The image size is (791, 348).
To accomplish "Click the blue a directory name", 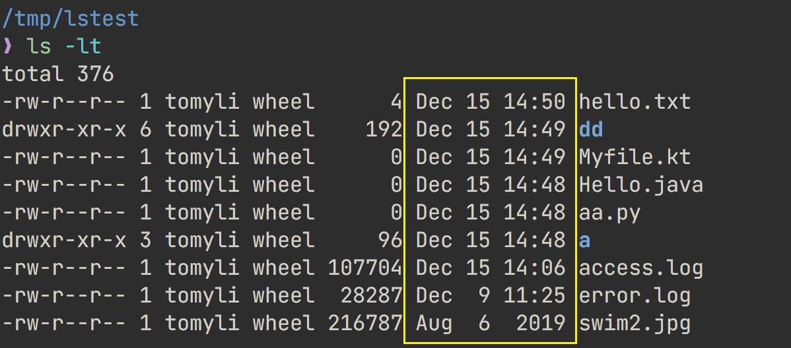I will click(585, 241).
